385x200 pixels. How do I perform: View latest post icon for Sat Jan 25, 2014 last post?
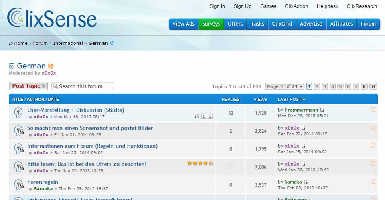coord(303,146)
